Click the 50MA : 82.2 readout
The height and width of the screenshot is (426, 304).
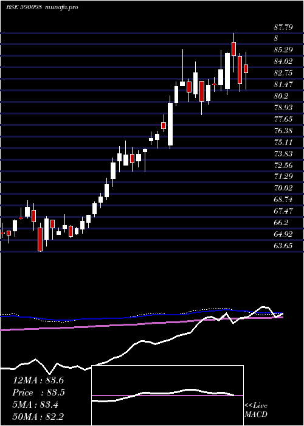point(38,417)
